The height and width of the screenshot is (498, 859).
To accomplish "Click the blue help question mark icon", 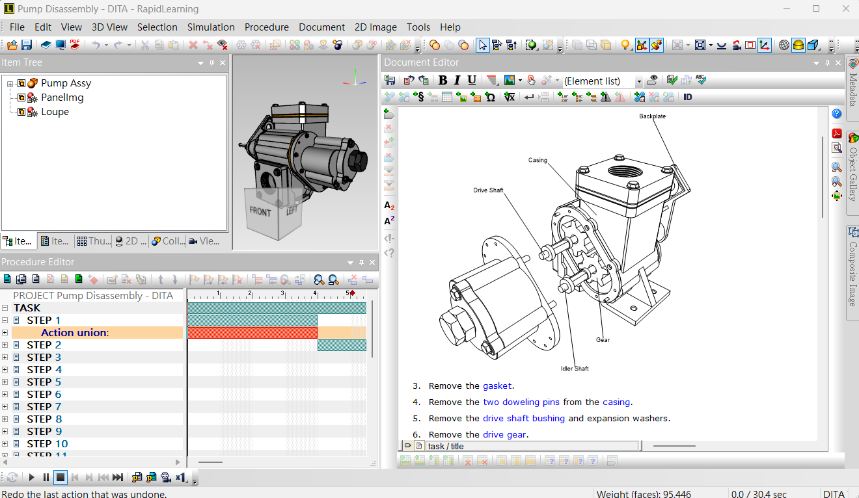I will point(837,114).
